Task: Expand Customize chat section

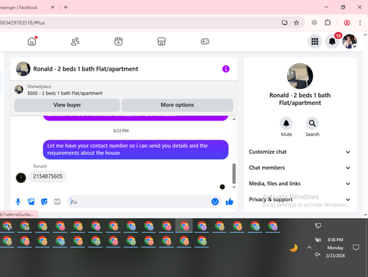Action: click(300, 152)
